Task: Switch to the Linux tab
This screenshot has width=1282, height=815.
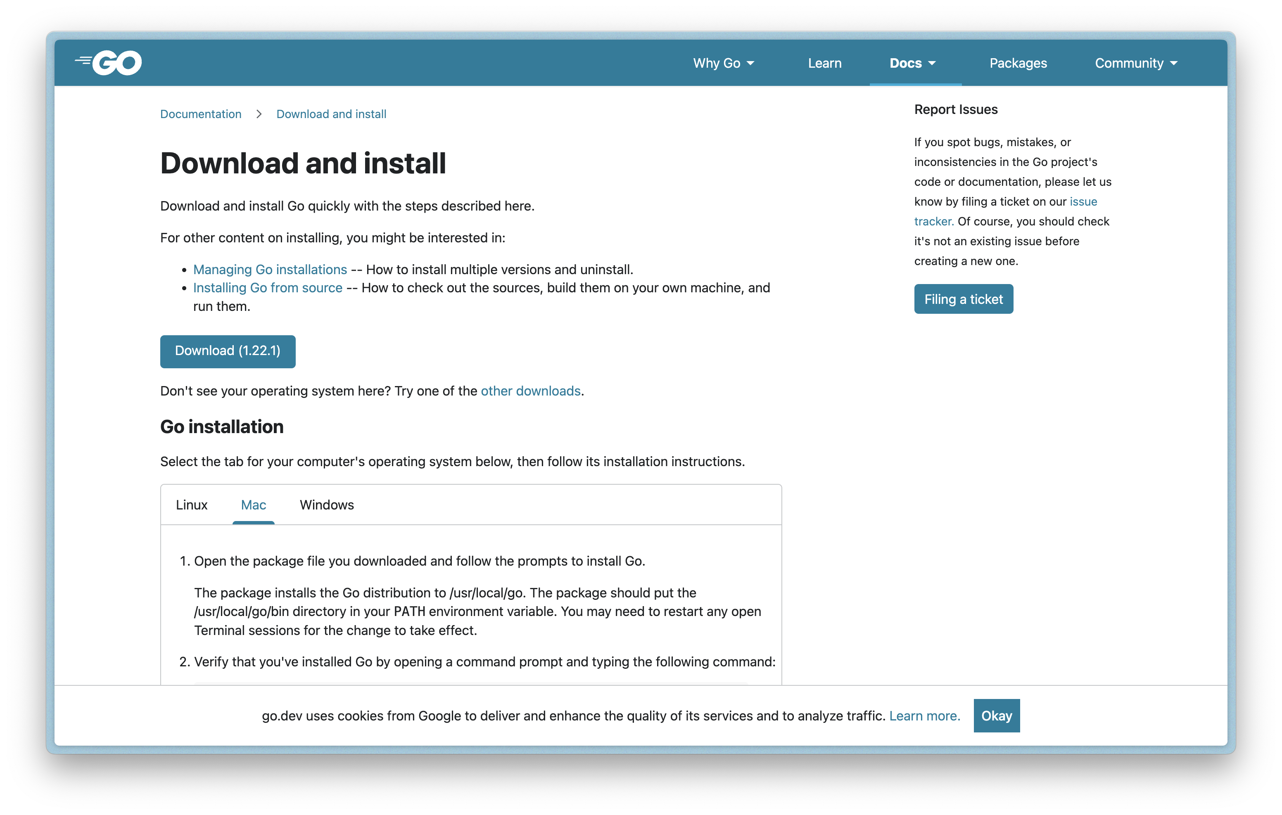Action: coord(192,505)
